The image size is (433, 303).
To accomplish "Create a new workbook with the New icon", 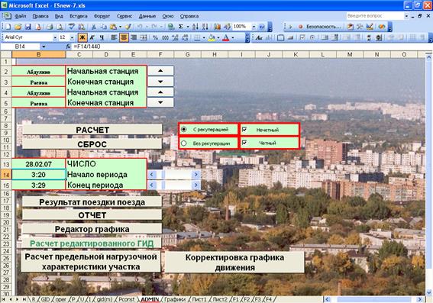I will click(x=8, y=27).
